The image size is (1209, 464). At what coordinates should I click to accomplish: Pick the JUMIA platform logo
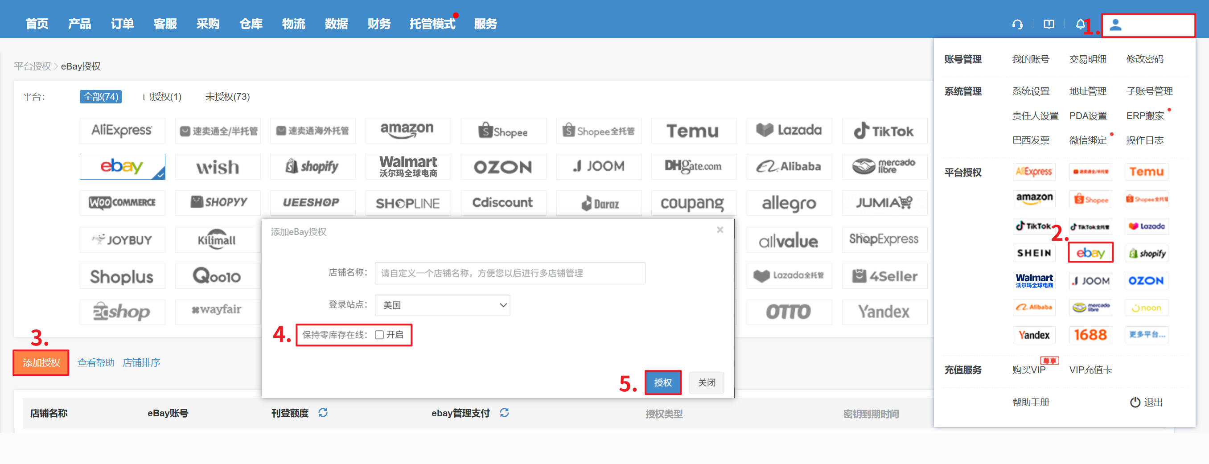point(884,203)
